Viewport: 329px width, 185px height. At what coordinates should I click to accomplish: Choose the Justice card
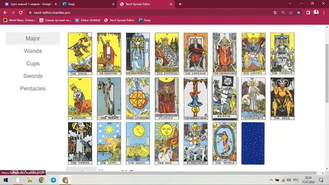(167, 99)
